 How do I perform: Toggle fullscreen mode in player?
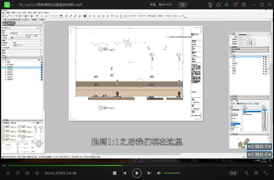coord(266,173)
